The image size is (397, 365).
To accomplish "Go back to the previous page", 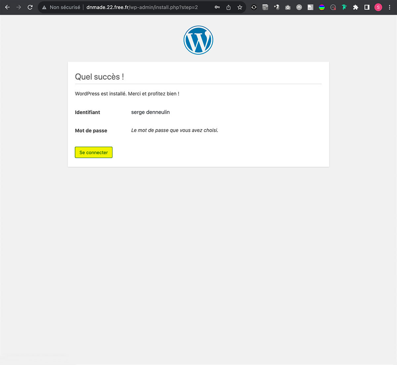I will point(7,7).
